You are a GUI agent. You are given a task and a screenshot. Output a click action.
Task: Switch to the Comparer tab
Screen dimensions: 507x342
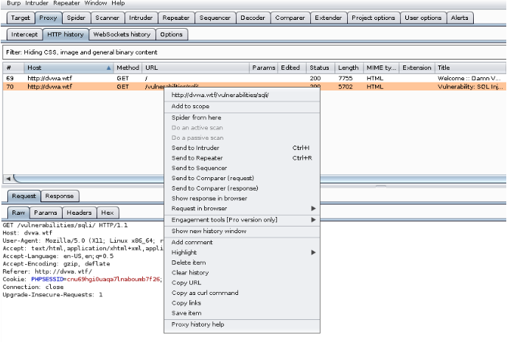tap(290, 18)
